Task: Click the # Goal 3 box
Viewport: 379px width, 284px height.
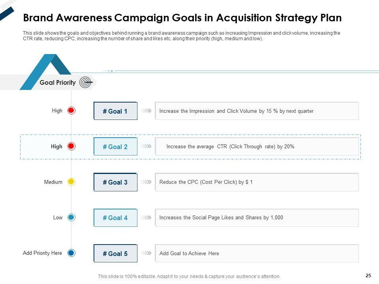Action: click(115, 182)
